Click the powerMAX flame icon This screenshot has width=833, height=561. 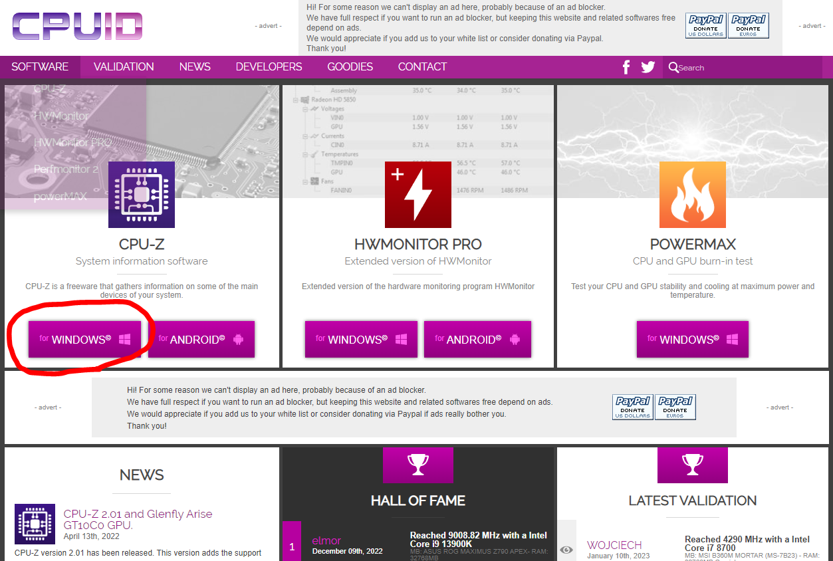coord(693,195)
